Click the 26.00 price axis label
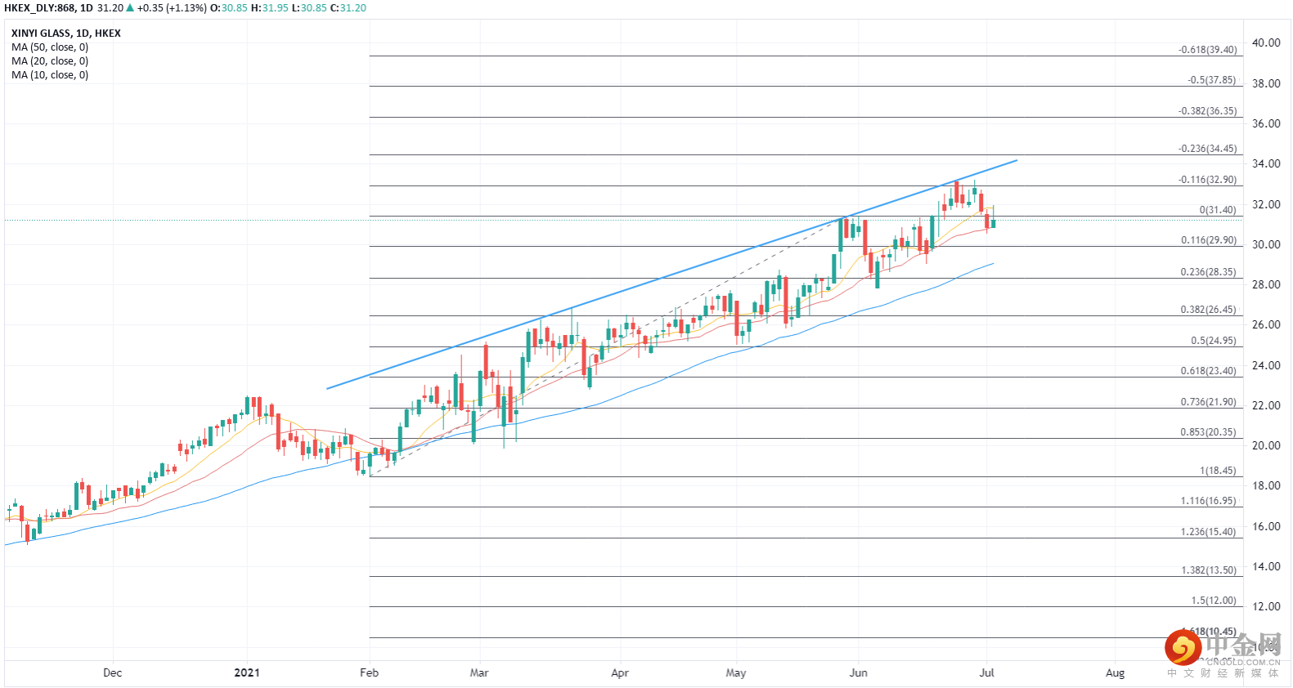Image resolution: width=1293 pixels, height=688 pixels. [1266, 324]
